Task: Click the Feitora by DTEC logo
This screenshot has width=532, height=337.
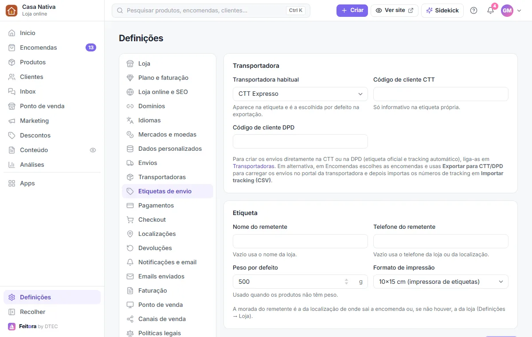Action: tap(33, 326)
